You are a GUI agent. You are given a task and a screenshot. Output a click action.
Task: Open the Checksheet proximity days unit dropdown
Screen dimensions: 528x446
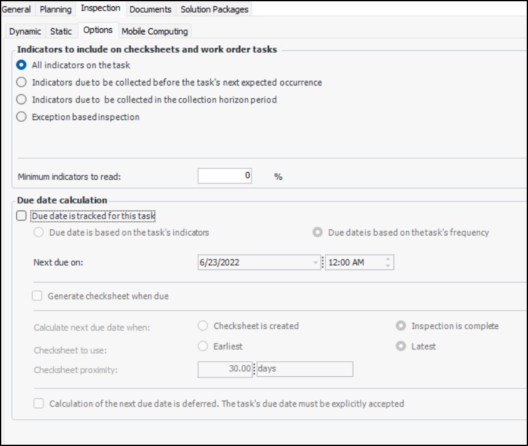point(304,369)
